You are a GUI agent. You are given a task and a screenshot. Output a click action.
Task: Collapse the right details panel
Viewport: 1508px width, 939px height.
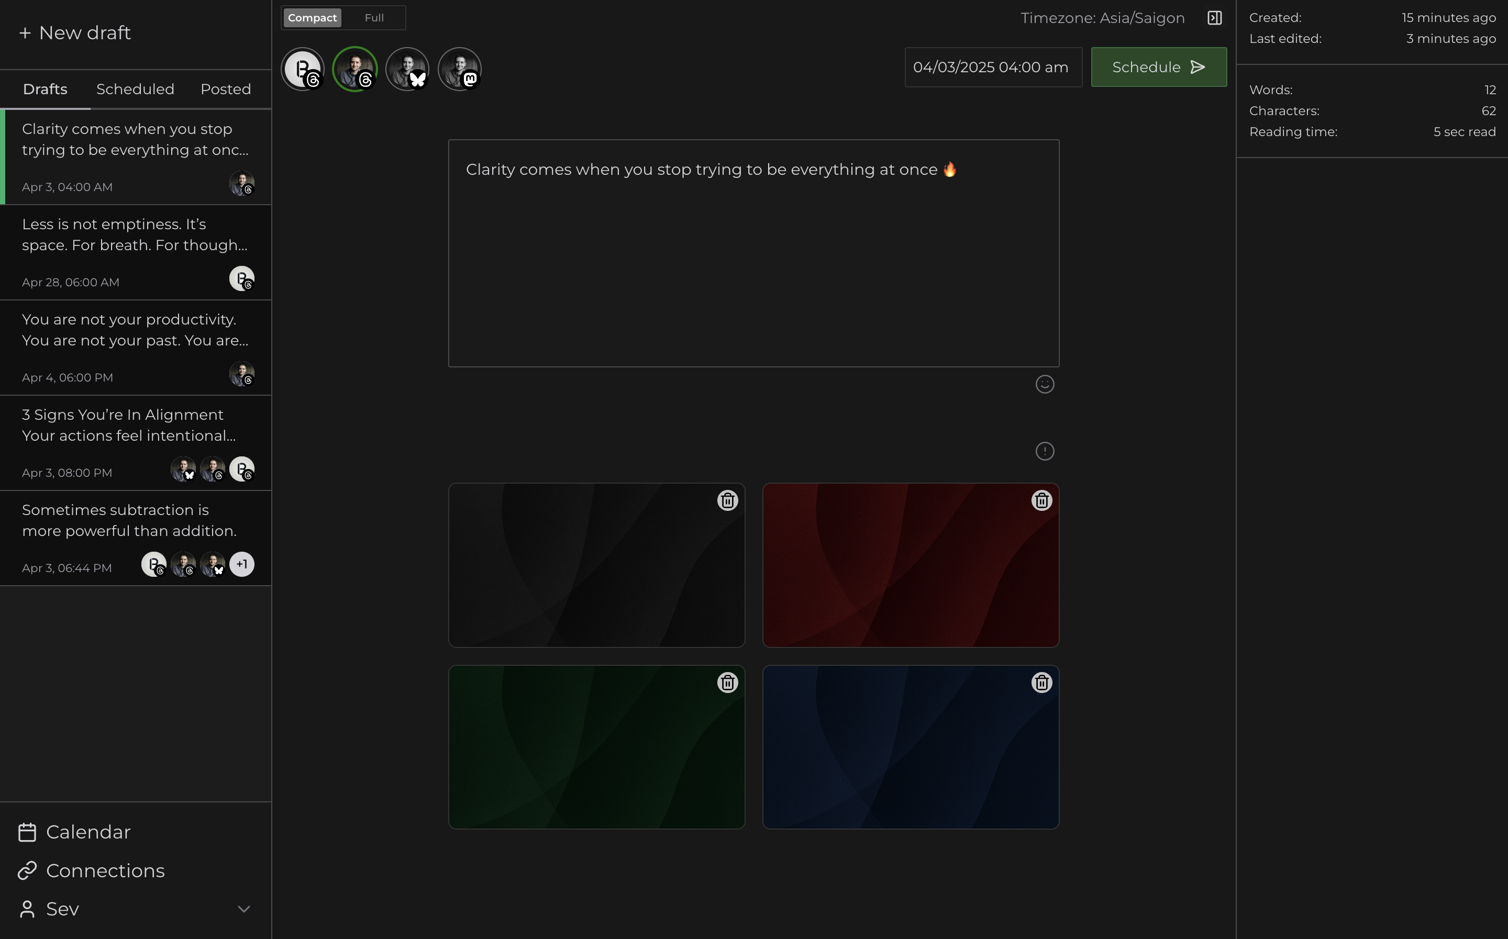(x=1214, y=17)
